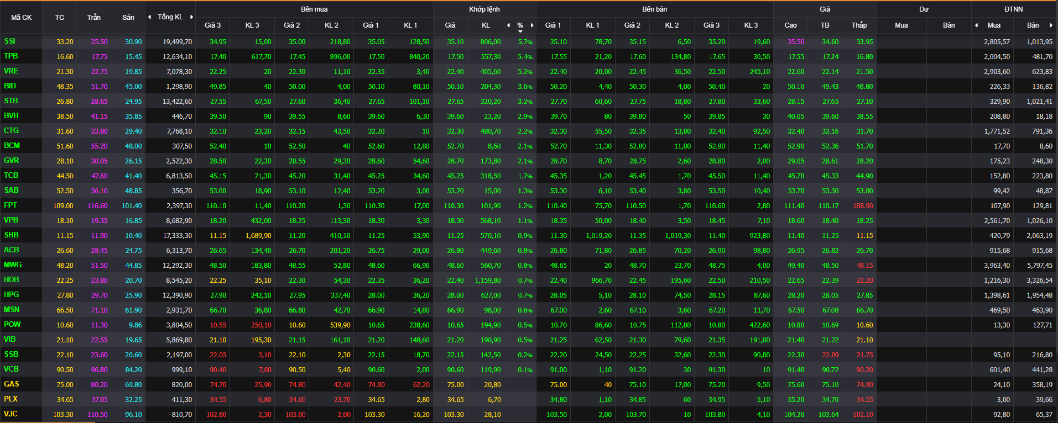Click the Mã CK column header
Screen dimensions: 1058x423
22,18
